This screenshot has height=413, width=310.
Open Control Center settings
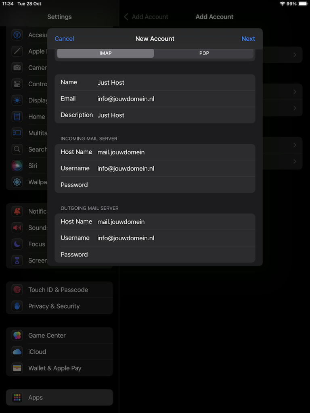[17, 84]
